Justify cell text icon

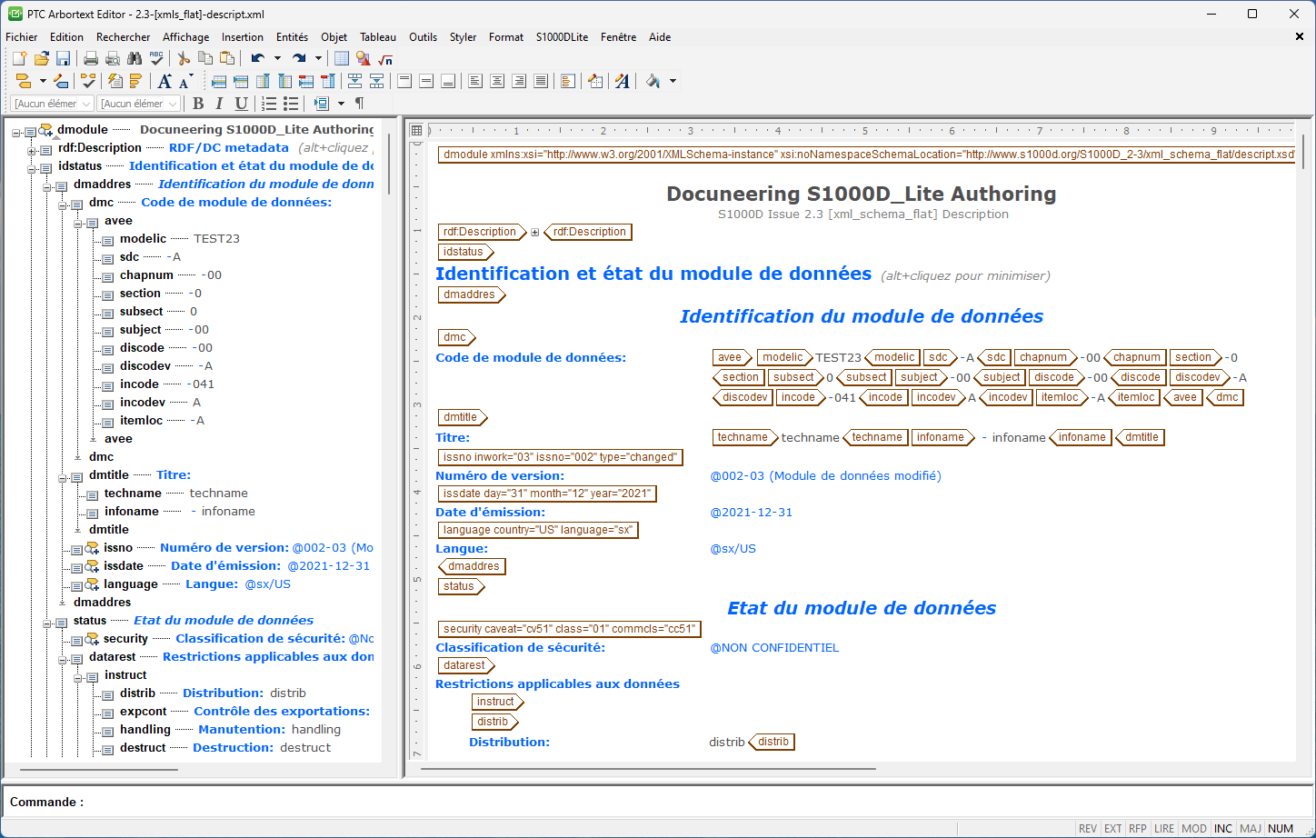click(541, 81)
